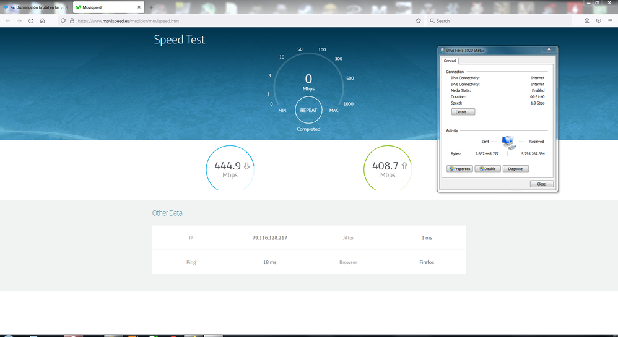Open the Firefox hamburger menu
618x337 pixels.
610,21
